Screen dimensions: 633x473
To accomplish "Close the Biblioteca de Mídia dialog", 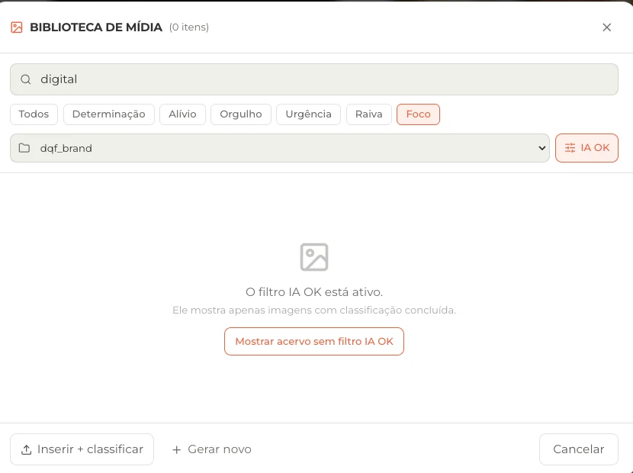I will coord(606,27).
